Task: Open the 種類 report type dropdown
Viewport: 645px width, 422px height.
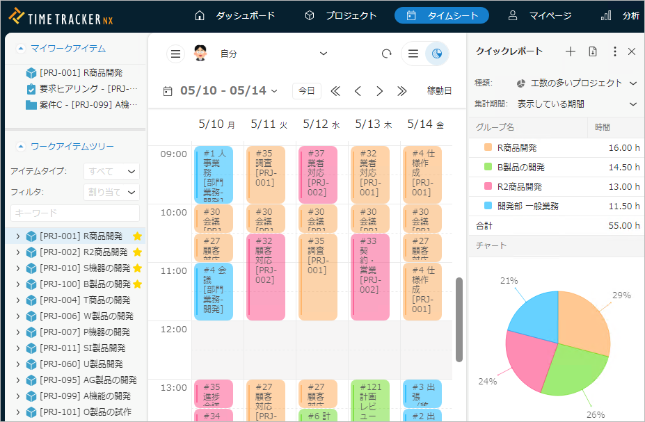Action: 577,83
